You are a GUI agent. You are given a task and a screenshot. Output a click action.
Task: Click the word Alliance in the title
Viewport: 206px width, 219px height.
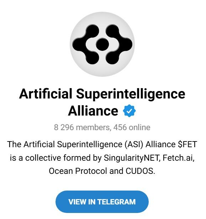tap(93, 111)
